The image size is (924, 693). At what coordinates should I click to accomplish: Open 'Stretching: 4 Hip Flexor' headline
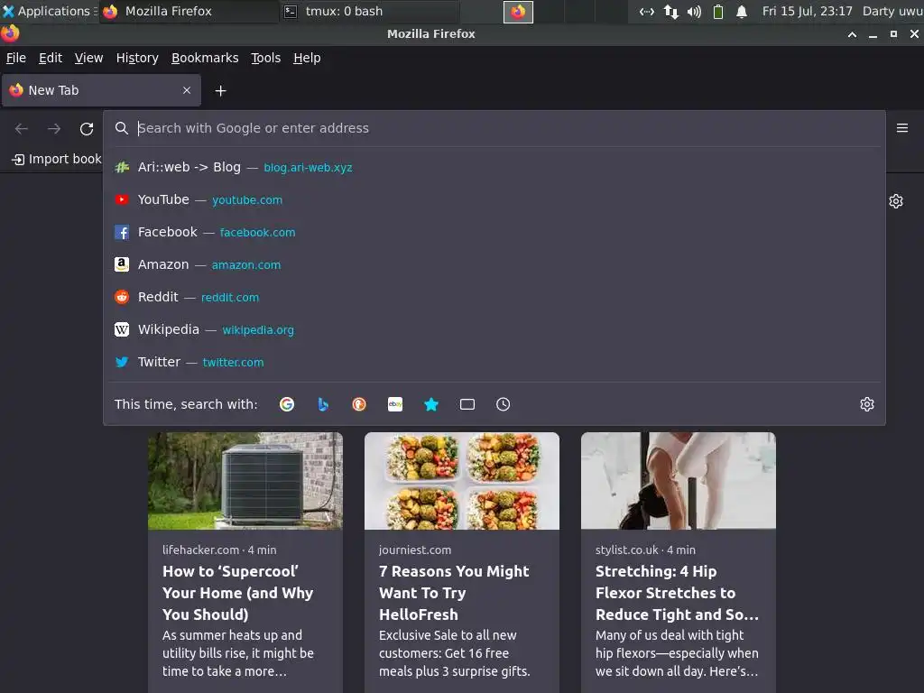pos(677,593)
